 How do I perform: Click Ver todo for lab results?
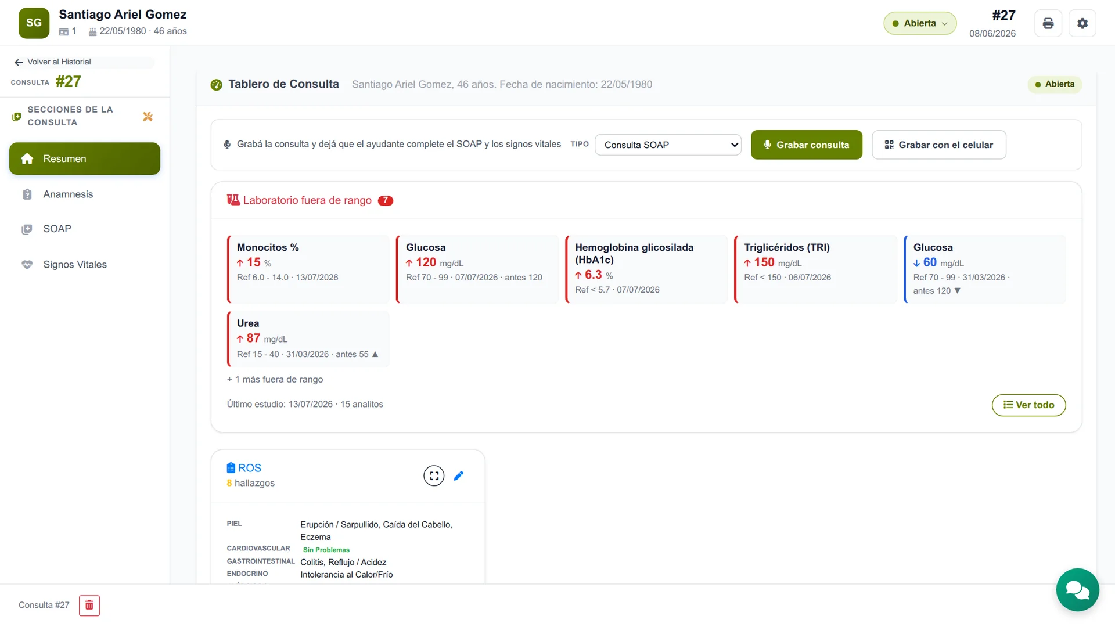click(1028, 405)
